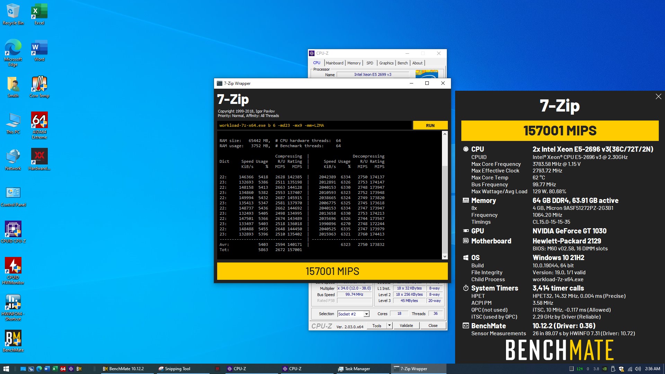
Task: Click the 7-Zip Wrapper taskbar button
Action: [418, 369]
